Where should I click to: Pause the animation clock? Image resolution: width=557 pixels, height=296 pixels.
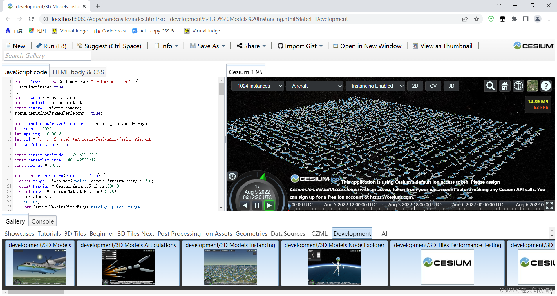[x=257, y=206]
